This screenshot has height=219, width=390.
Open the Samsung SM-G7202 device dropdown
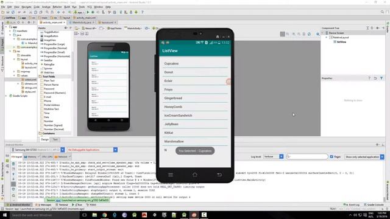point(38,150)
